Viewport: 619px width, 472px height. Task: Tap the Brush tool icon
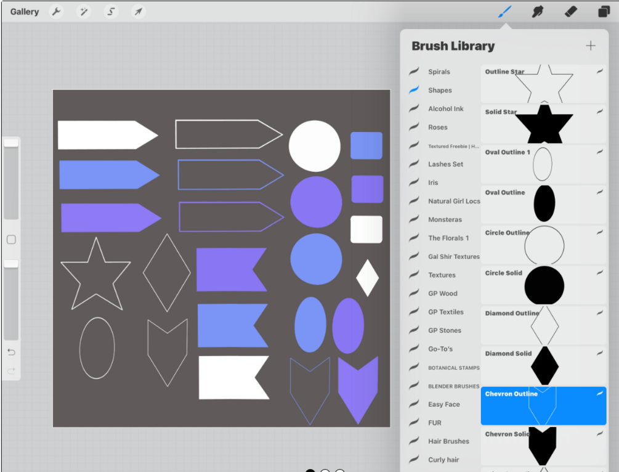pyautogui.click(x=505, y=12)
